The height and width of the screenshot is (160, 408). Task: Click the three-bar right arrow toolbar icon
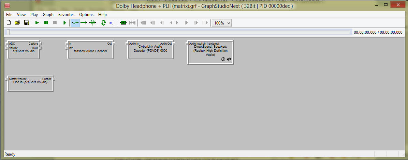click(196, 23)
